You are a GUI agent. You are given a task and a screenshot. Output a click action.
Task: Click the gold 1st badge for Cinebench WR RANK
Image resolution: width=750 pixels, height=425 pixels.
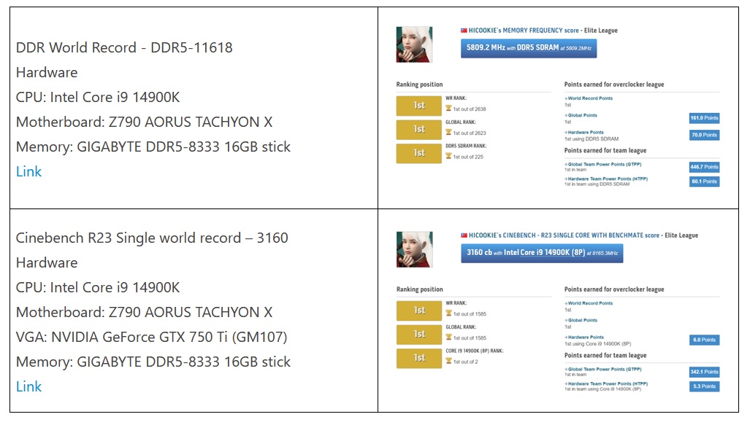419,311
